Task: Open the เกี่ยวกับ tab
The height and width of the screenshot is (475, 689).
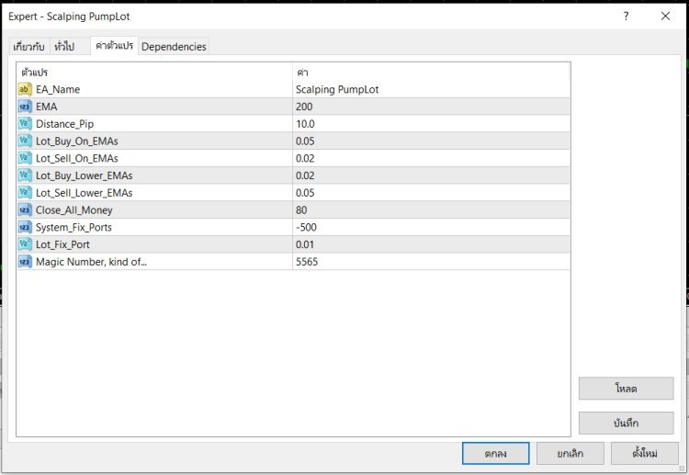Action: 28,47
